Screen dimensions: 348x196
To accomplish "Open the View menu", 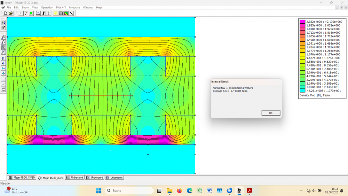I will point(35,7).
